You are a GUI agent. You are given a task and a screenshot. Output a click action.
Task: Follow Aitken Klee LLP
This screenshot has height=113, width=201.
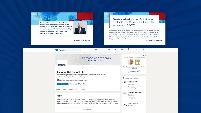point(132,88)
